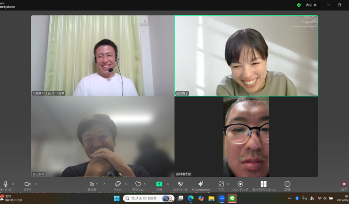Open the reactions heart icon
The height and width of the screenshot is (204, 349).
pyautogui.click(x=138, y=184)
